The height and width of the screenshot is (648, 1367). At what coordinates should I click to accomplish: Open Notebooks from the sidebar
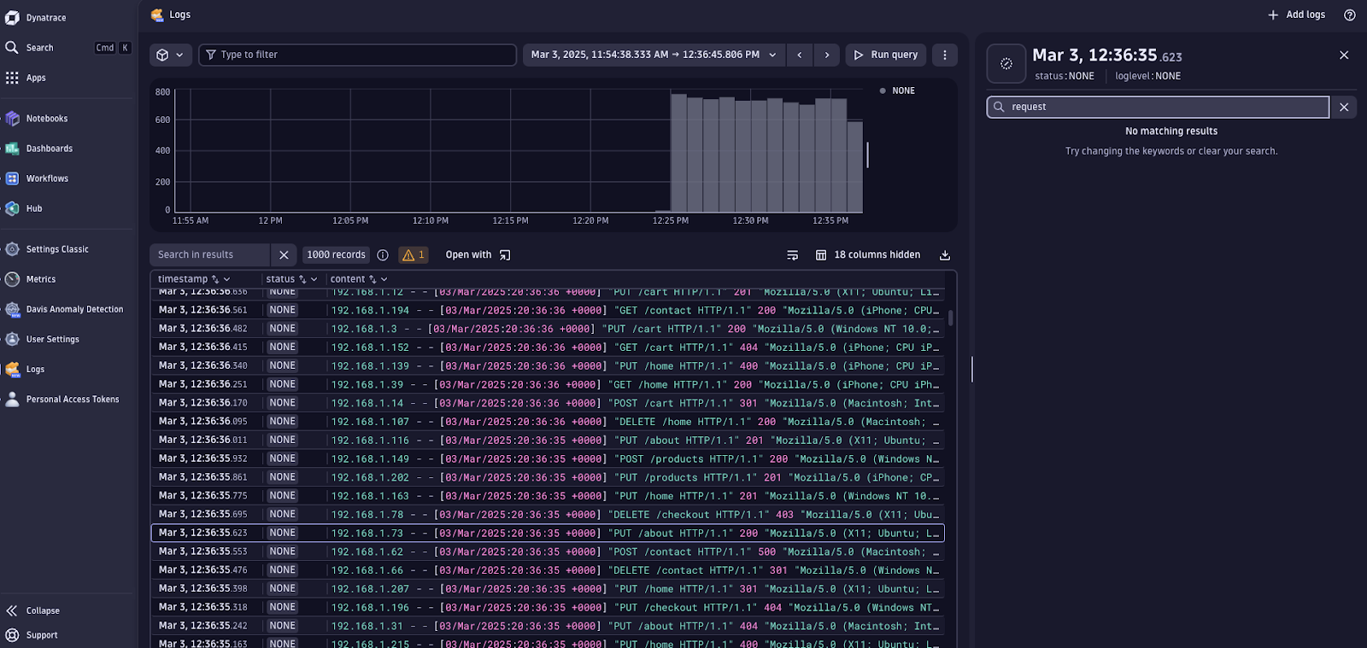47,119
